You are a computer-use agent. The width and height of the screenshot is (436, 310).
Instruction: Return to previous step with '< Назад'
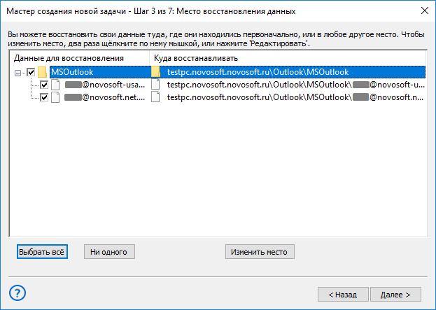pos(343,295)
